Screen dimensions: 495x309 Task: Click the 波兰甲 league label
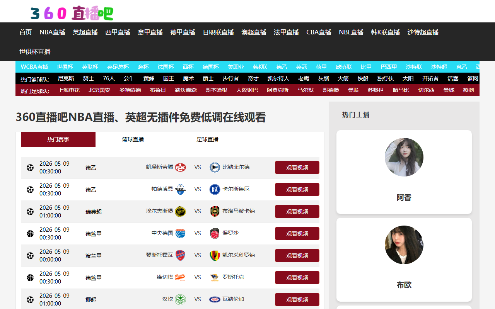[x=94, y=256]
